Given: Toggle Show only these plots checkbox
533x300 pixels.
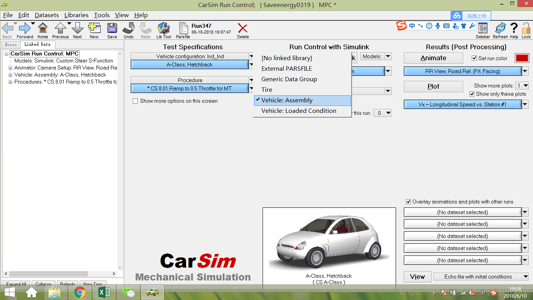Looking at the screenshot, I should tap(472, 94).
